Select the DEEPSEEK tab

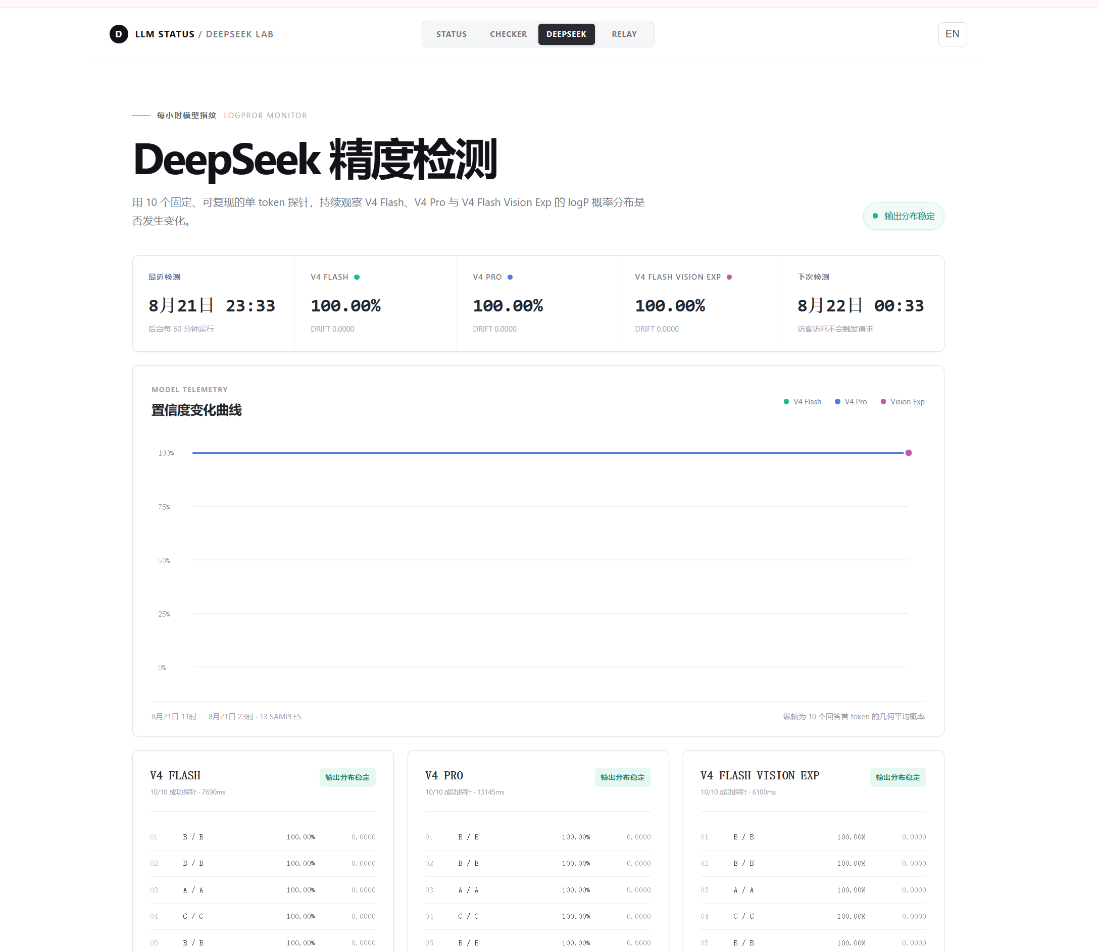click(567, 34)
